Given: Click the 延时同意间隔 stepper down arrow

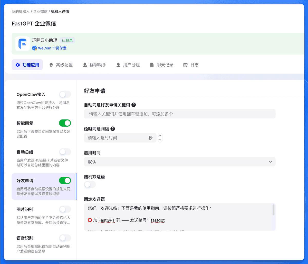Looking at the screenshot, I should pos(160,140).
